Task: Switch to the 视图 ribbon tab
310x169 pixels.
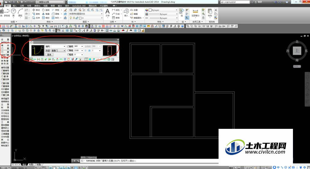Action: point(46,6)
